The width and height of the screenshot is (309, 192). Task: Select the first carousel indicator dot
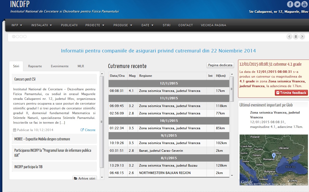[x=14, y=37]
